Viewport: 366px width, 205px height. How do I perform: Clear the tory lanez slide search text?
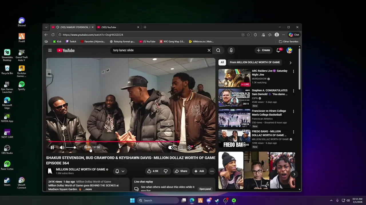(x=209, y=50)
